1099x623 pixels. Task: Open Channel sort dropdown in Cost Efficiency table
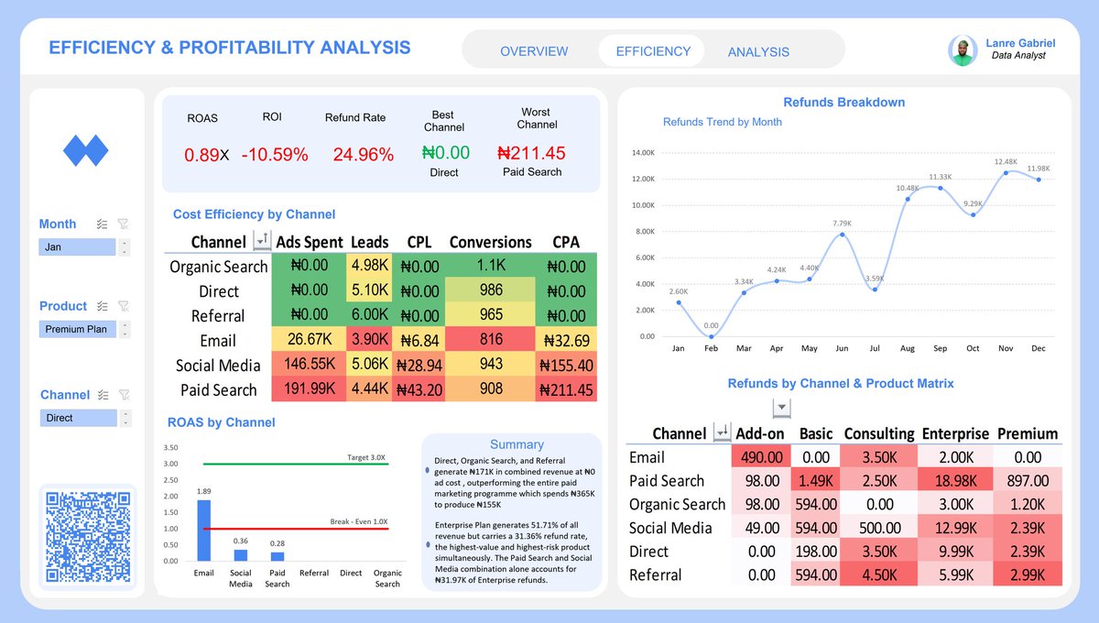point(261,242)
